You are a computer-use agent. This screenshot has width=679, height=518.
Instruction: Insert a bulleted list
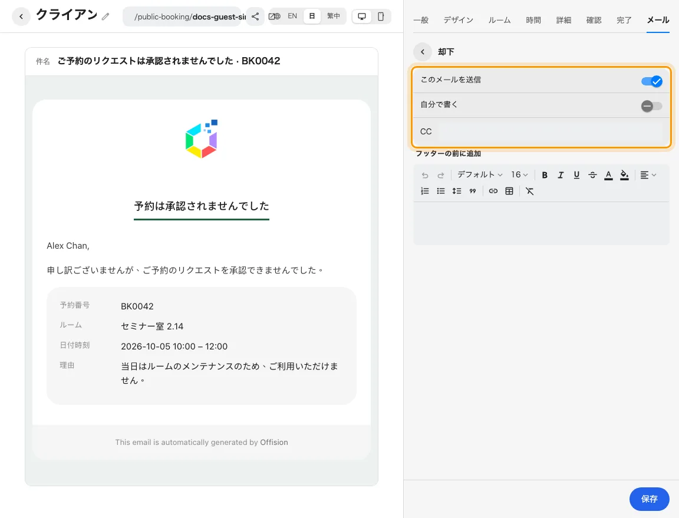pos(441,191)
